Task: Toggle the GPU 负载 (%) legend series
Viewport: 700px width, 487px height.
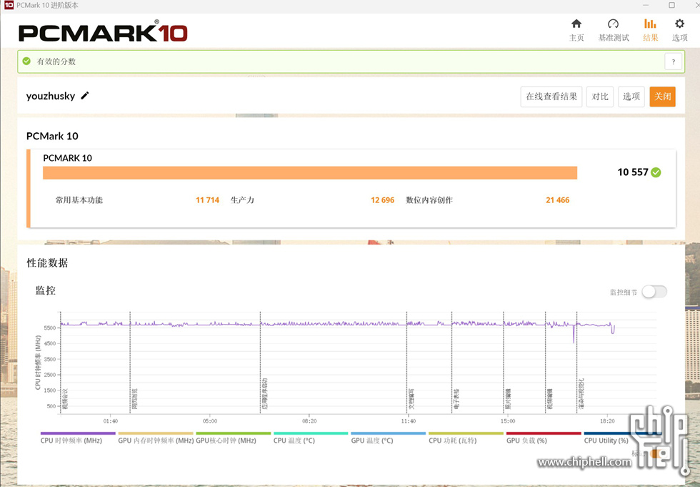Action: [544, 438]
